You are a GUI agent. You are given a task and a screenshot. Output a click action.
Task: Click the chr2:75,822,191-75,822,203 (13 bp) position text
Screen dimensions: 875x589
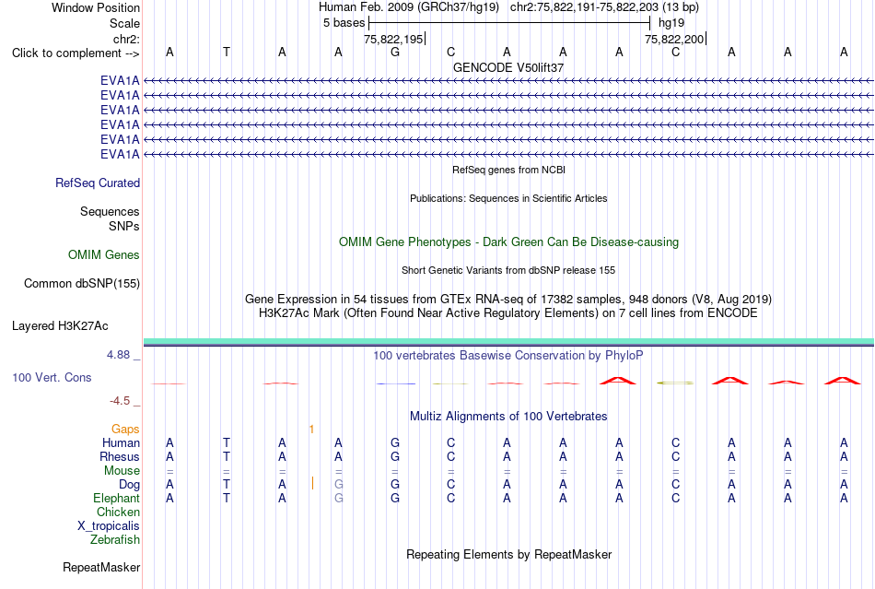pyautogui.click(x=604, y=7)
